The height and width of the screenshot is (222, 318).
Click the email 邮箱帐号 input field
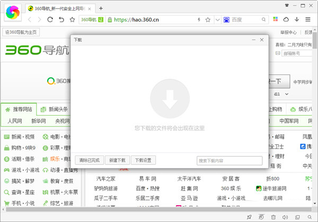(x=297, y=53)
